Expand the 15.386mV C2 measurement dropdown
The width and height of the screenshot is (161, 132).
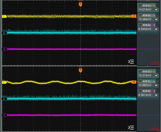click(156, 19)
